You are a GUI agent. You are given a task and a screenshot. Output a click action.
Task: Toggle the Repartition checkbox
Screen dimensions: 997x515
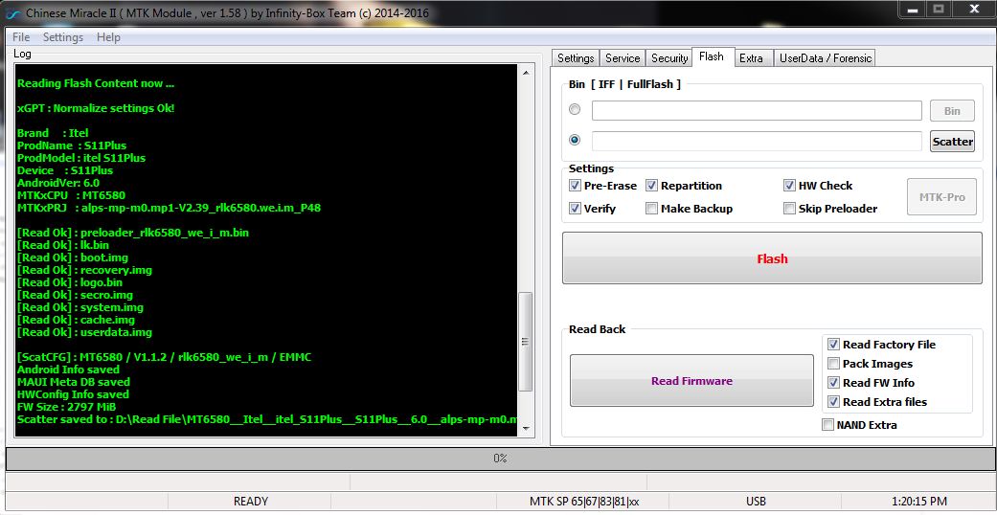pos(652,186)
